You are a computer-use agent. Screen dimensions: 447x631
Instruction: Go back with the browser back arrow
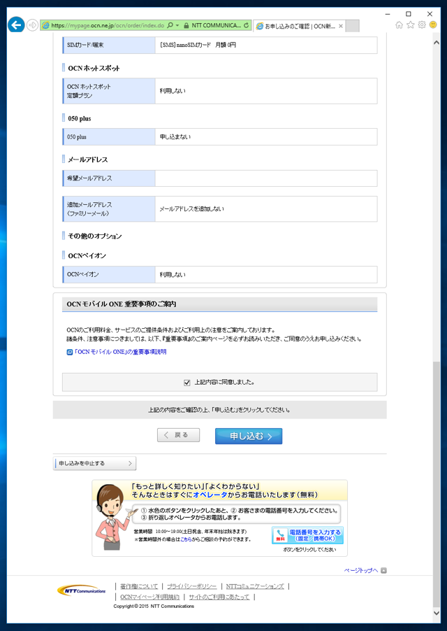coord(16,25)
